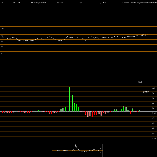Click the 70 level label on the RSI axis
The height and width of the screenshot is (157, 157).
pyautogui.click(x=2, y=36)
